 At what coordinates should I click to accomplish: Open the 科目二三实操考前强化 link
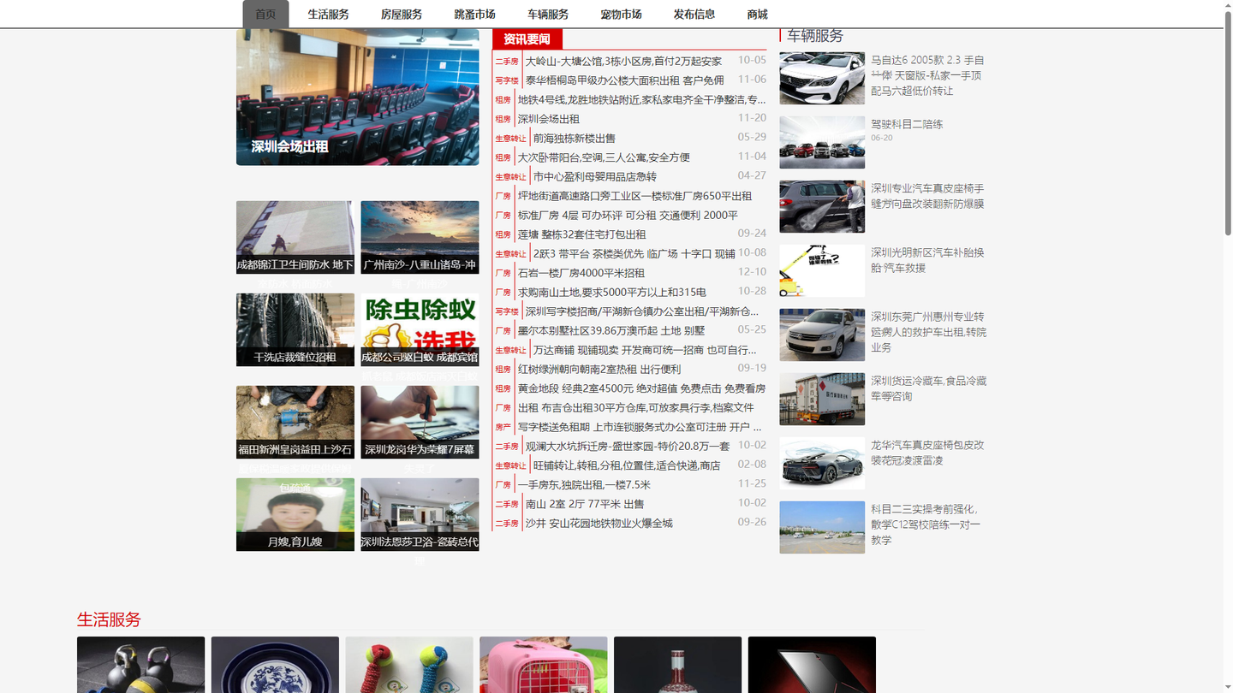(926, 524)
